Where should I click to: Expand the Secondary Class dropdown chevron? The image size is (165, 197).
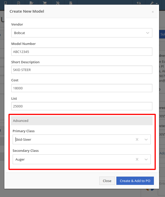click(x=146, y=160)
